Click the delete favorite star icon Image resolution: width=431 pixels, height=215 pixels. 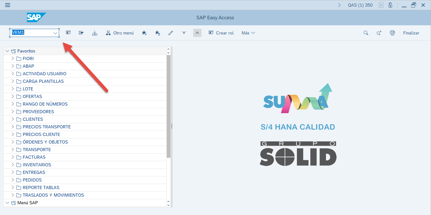coord(158,33)
